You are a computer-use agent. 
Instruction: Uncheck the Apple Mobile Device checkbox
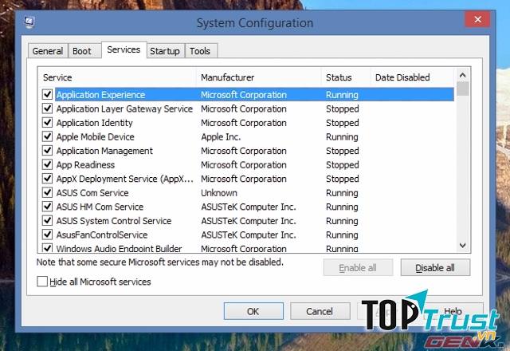click(47, 137)
